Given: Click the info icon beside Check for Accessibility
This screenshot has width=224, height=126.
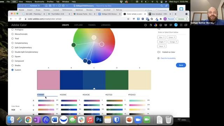Looking at the screenshot, I should [x=159, y=58].
